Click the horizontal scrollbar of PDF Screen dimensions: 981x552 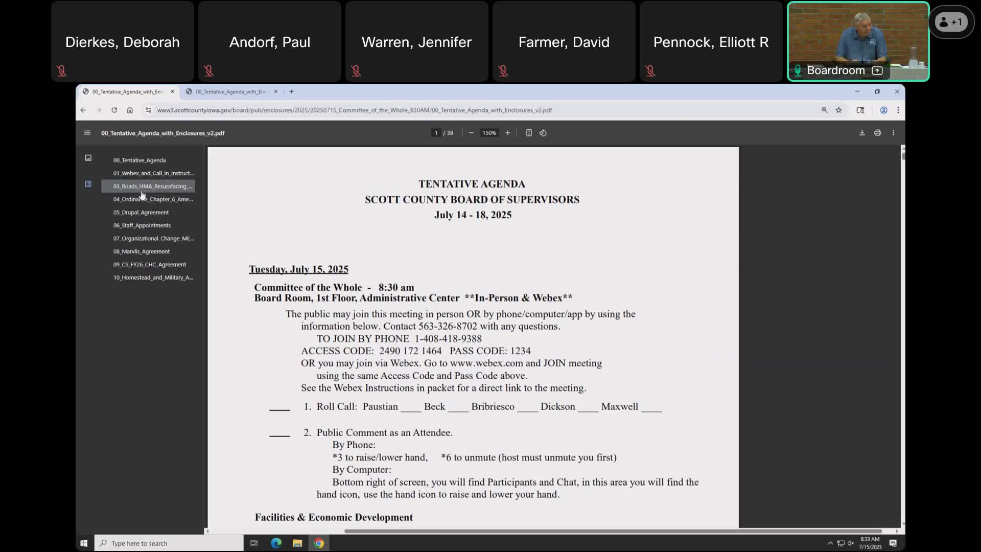coord(613,531)
